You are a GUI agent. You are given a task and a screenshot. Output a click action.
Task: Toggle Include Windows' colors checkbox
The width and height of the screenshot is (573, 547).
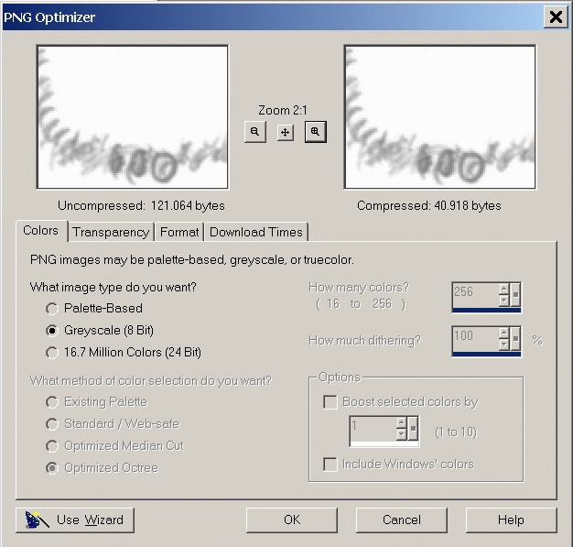coord(330,465)
